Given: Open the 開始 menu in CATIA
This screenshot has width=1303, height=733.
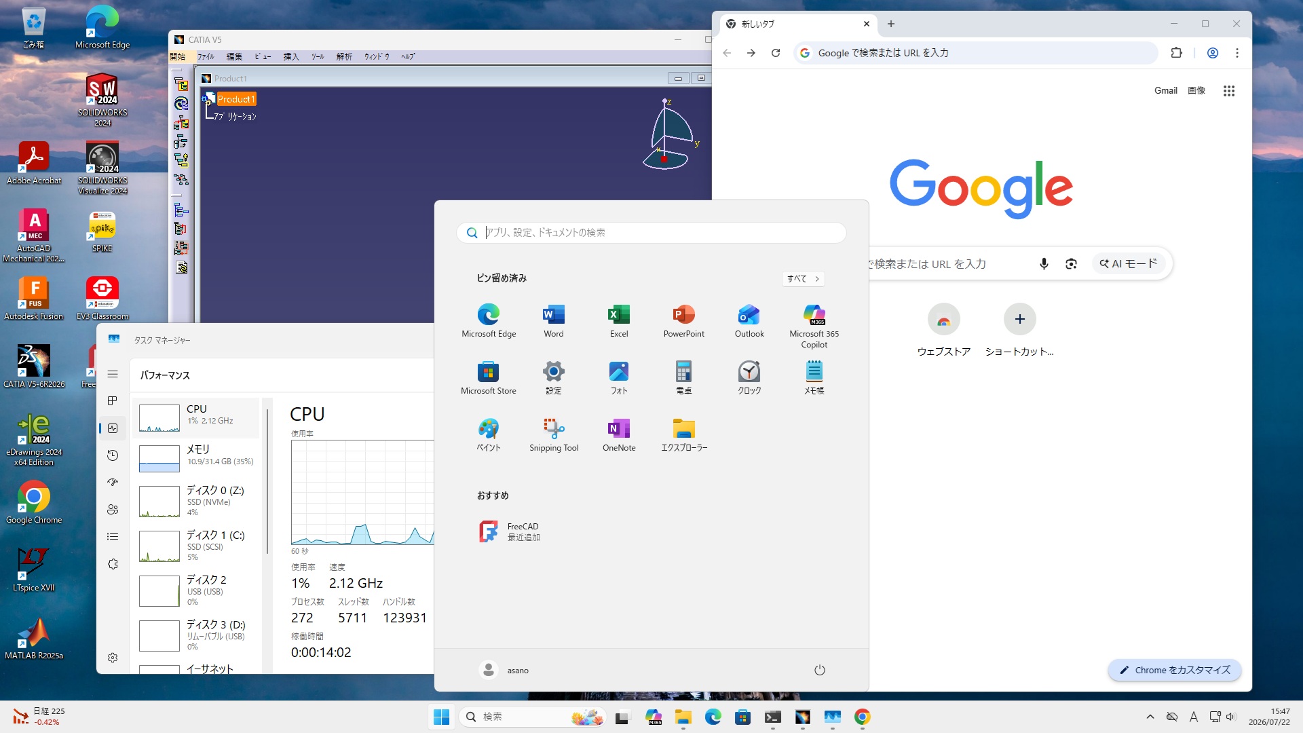Looking at the screenshot, I should (x=178, y=57).
